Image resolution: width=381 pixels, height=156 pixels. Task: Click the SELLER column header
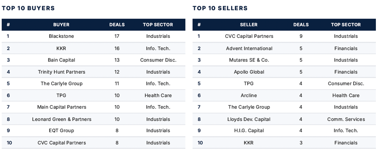click(249, 25)
